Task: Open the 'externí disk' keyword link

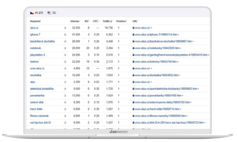Action: click(x=37, y=102)
